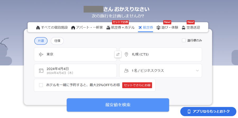Open the 遊び・体験 tab

pyautogui.click(x=167, y=28)
